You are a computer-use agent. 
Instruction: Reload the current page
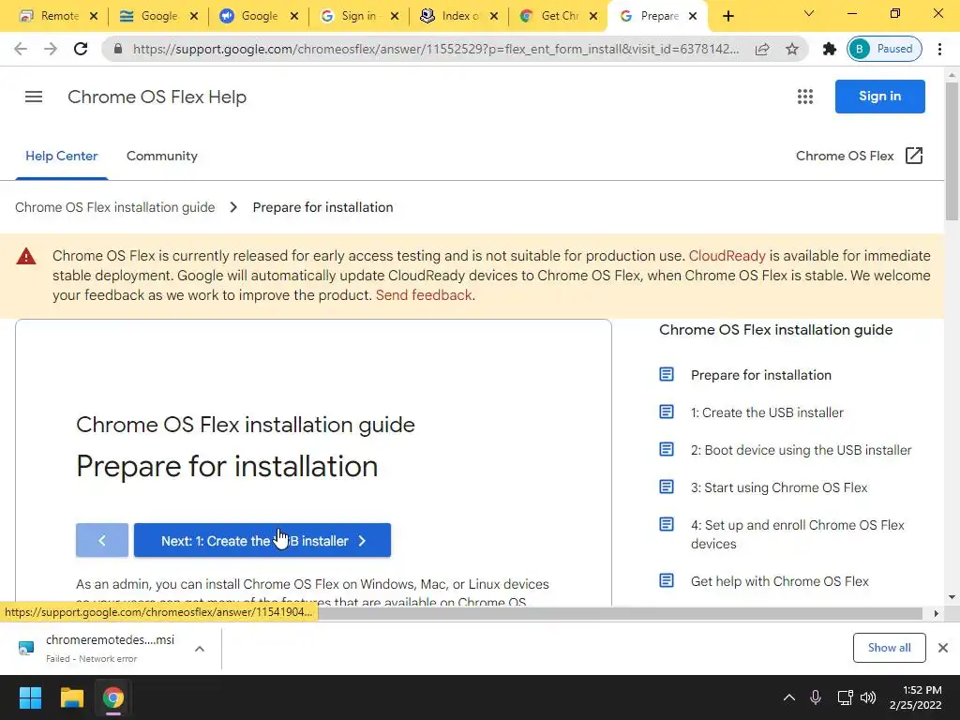(x=81, y=49)
